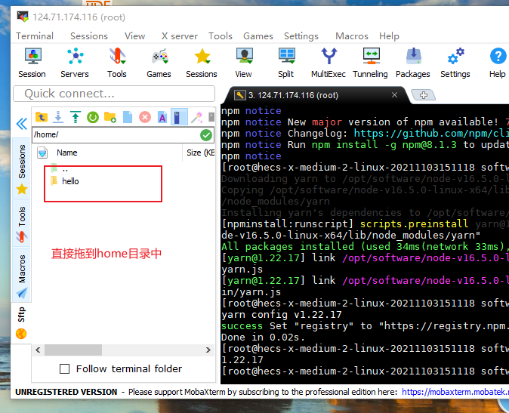Screen dimensions: 509x413
Task: Click the Help question mark icon
Action: point(498,63)
